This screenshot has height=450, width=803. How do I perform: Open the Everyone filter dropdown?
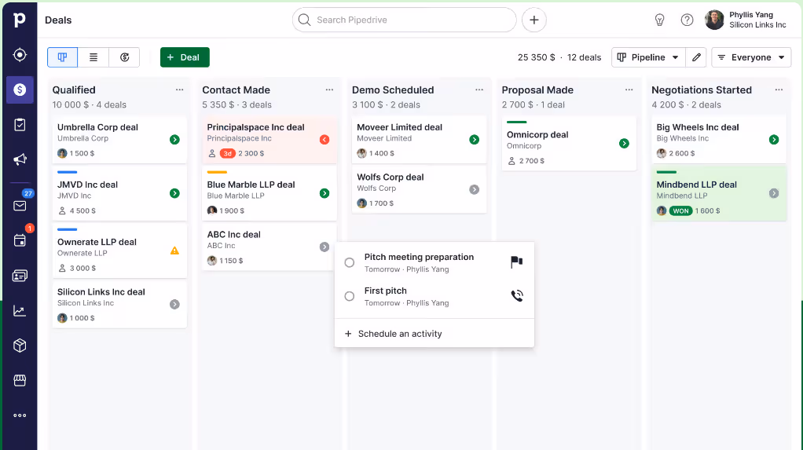pyautogui.click(x=751, y=57)
